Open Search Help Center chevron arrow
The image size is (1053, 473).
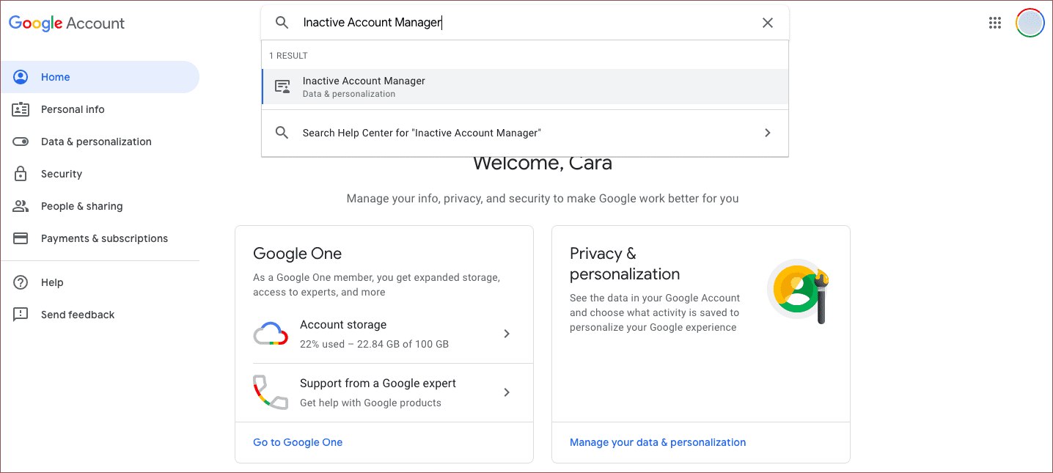coord(767,133)
